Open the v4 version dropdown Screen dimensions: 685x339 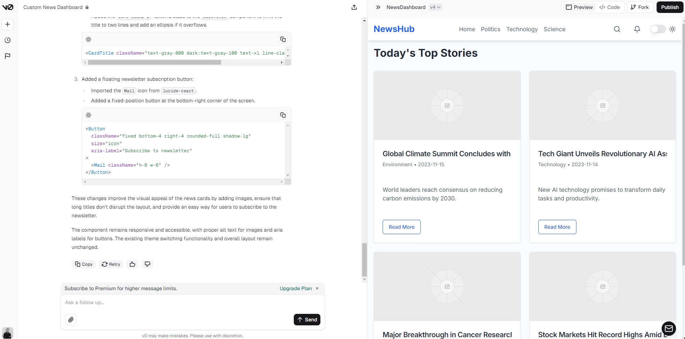[x=435, y=7]
